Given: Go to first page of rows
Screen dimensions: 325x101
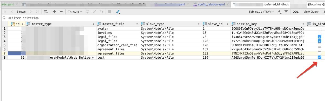Looking at the screenshot, I should [x=5, y=12].
